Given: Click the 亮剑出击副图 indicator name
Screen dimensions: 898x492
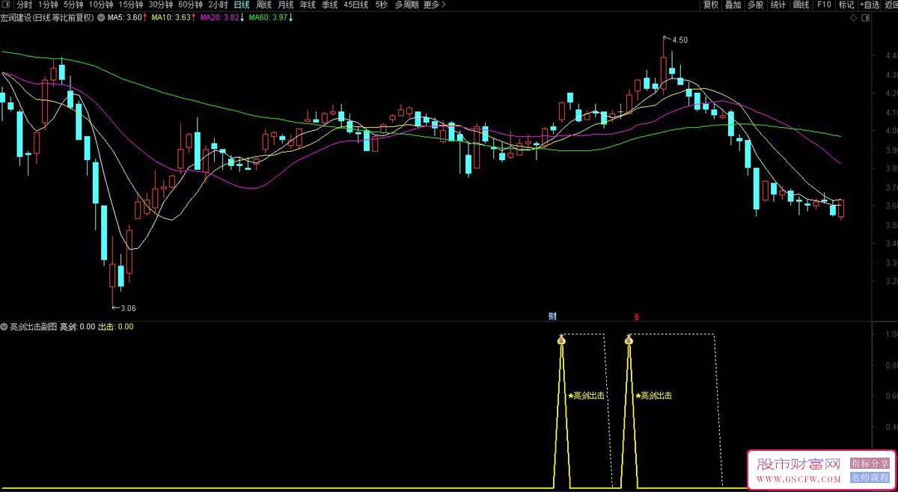Looking at the screenshot, I should point(33,327).
